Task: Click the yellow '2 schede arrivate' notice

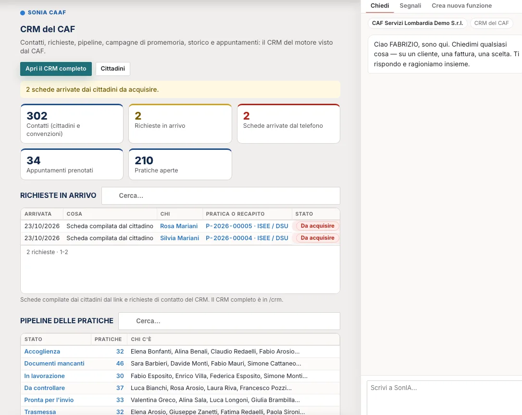Action: point(180,89)
